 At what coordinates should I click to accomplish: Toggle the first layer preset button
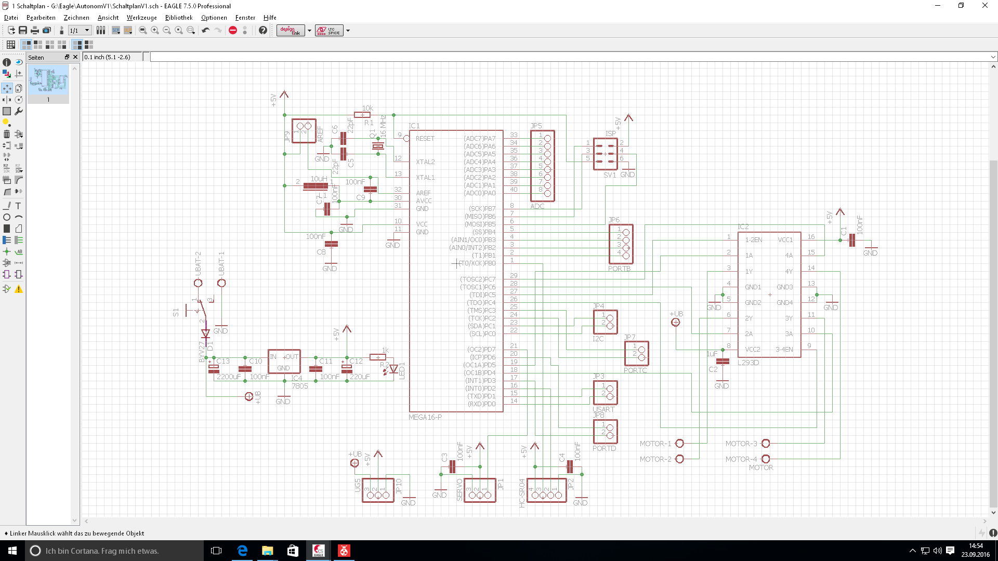(26, 45)
